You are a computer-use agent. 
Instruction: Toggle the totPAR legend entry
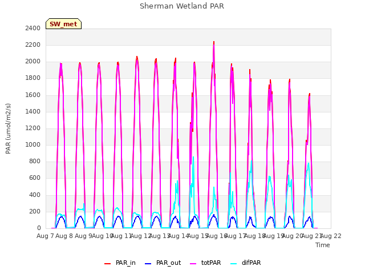tap(205, 263)
